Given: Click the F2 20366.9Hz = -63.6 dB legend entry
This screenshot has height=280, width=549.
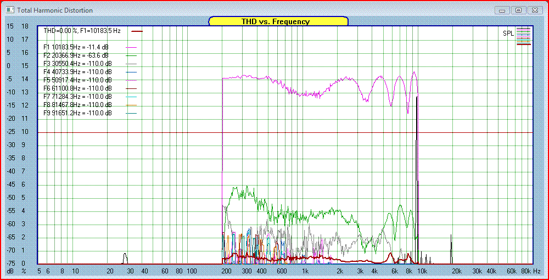Looking at the screenshot, I should click(76, 55).
